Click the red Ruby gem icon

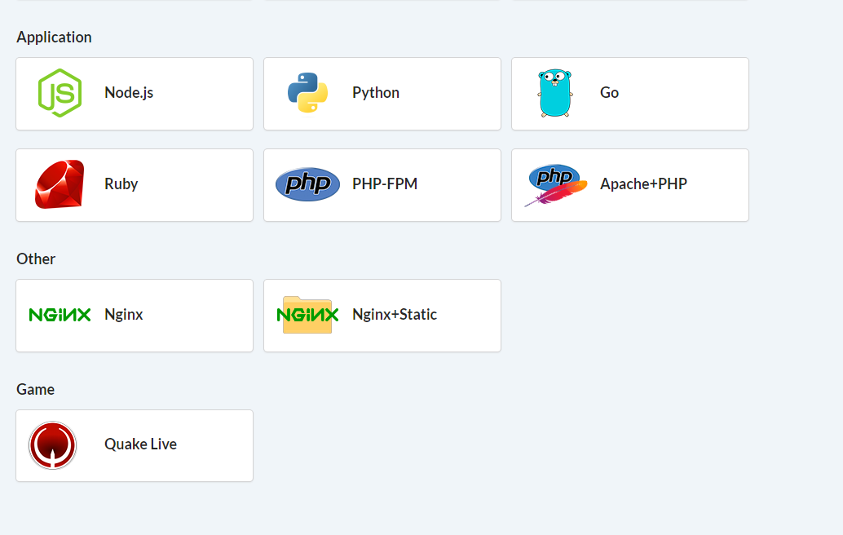click(x=60, y=184)
